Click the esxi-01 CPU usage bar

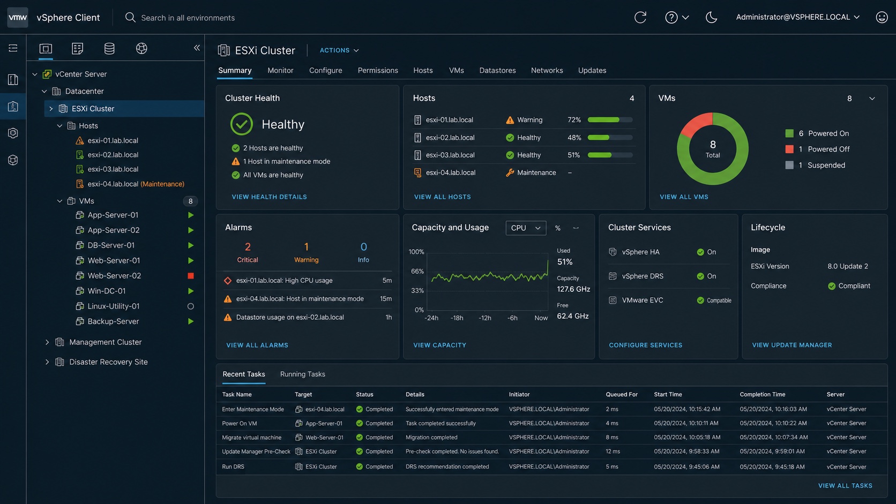pyautogui.click(x=610, y=120)
